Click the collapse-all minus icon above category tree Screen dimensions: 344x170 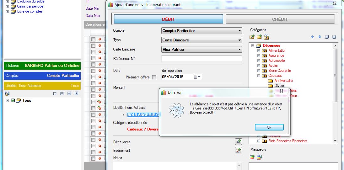[327, 37]
